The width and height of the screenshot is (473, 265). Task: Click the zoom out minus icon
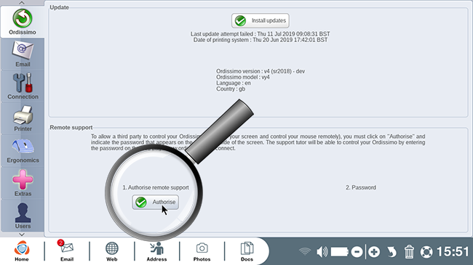pyautogui.click(x=357, y=251)
